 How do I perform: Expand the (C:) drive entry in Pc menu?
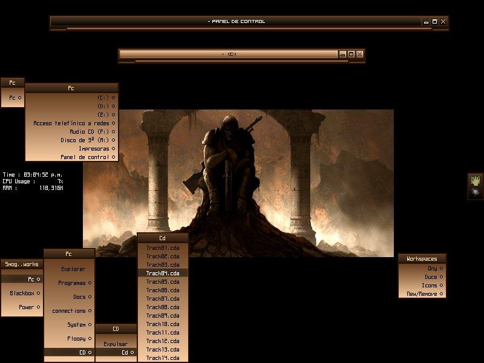click(x=71, y=97)
